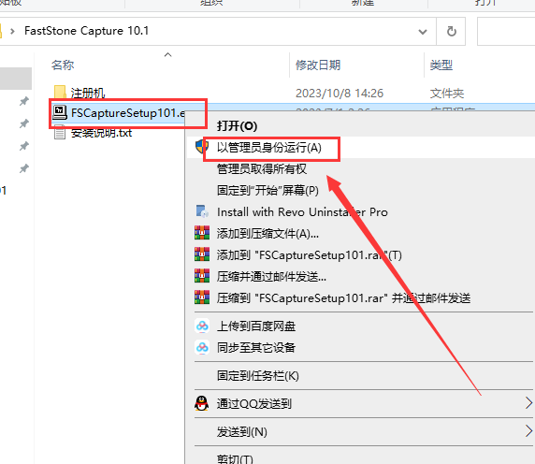Select the FSCaptureSetup101 installer icon
The image size is (535, 464).
point(60,112)
